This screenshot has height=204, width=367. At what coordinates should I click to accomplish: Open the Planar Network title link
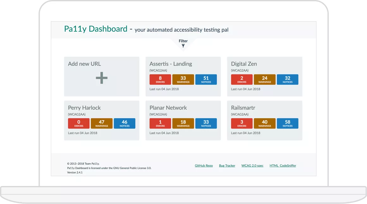168,108
